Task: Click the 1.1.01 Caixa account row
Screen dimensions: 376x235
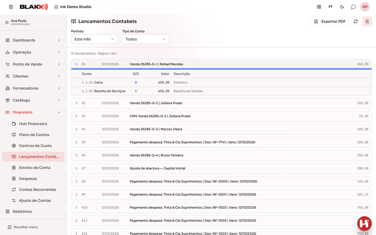Action: coord(221,83)
